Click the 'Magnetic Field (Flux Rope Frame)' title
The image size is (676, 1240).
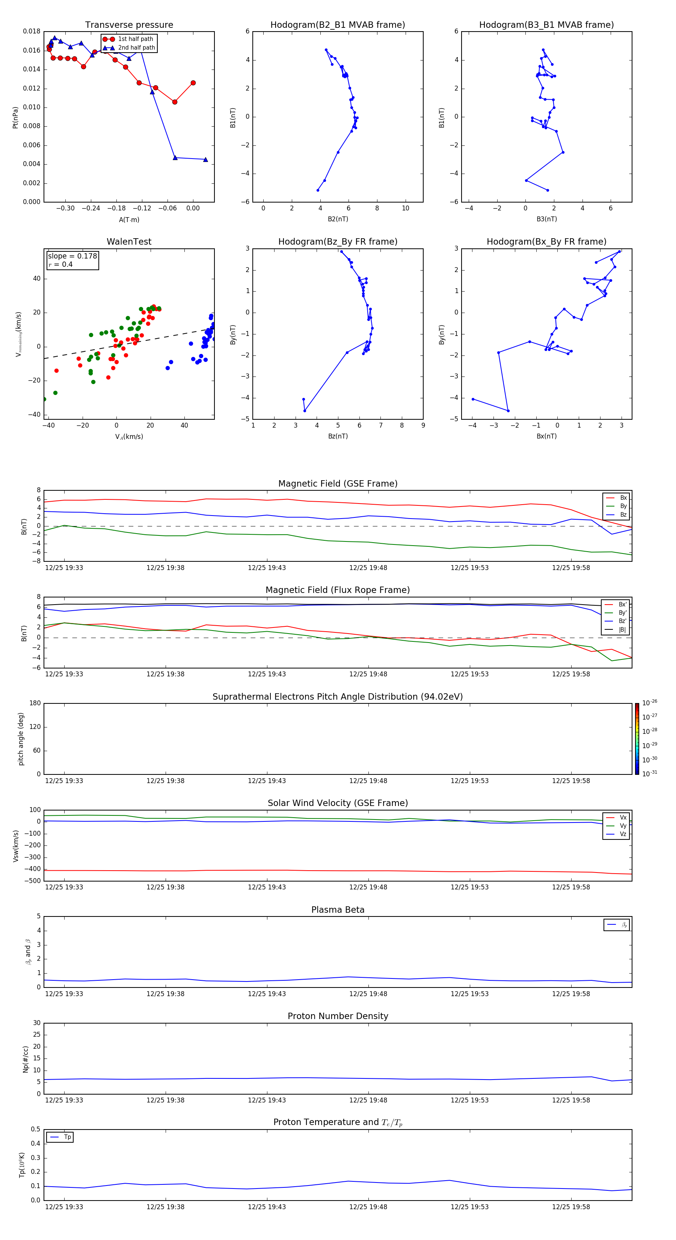338,590
